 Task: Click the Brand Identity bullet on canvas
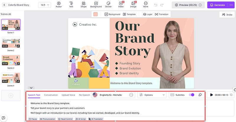point(129,73)
